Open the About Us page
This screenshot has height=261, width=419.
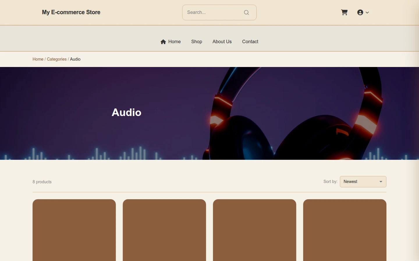coord(222,42)
